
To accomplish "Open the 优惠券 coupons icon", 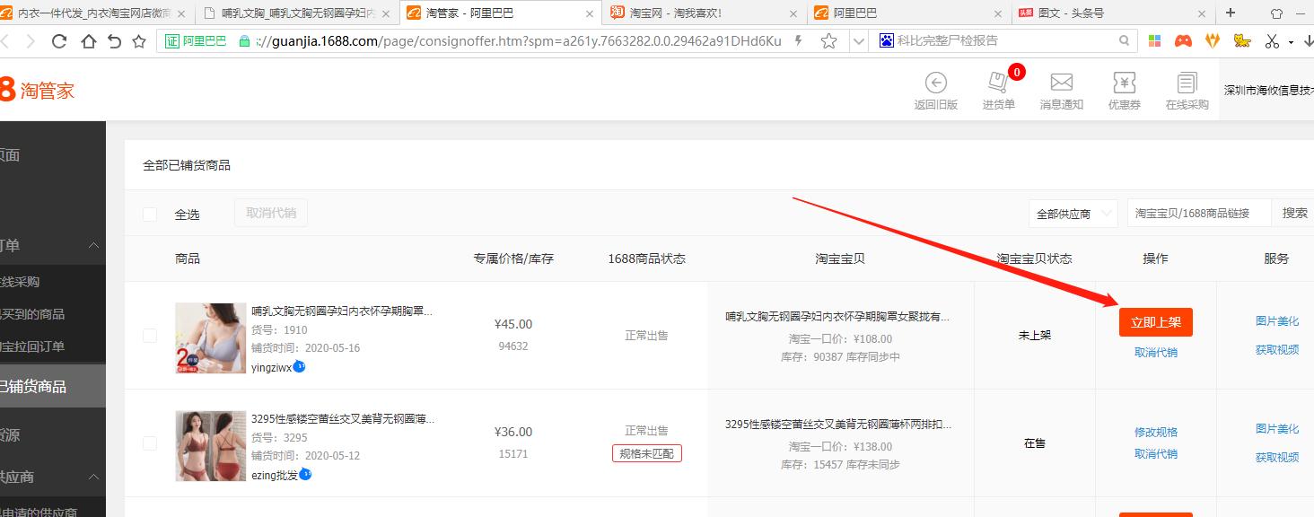I will tap(1124, 90).
